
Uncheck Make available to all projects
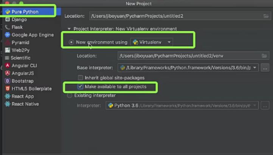(x=80, y=87)
